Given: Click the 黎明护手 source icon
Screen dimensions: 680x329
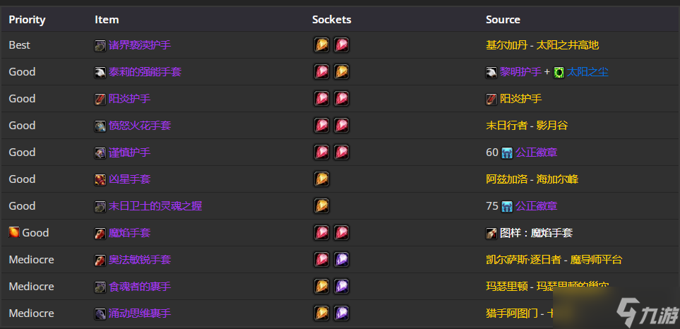Looking at the screenshot, I should pos(491,72).
